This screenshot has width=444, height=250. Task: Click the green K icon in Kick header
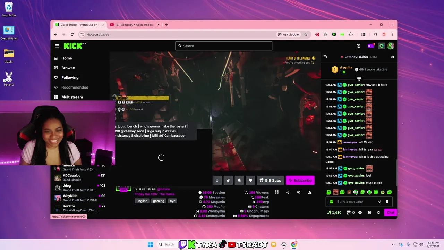[x=381, y=46]
